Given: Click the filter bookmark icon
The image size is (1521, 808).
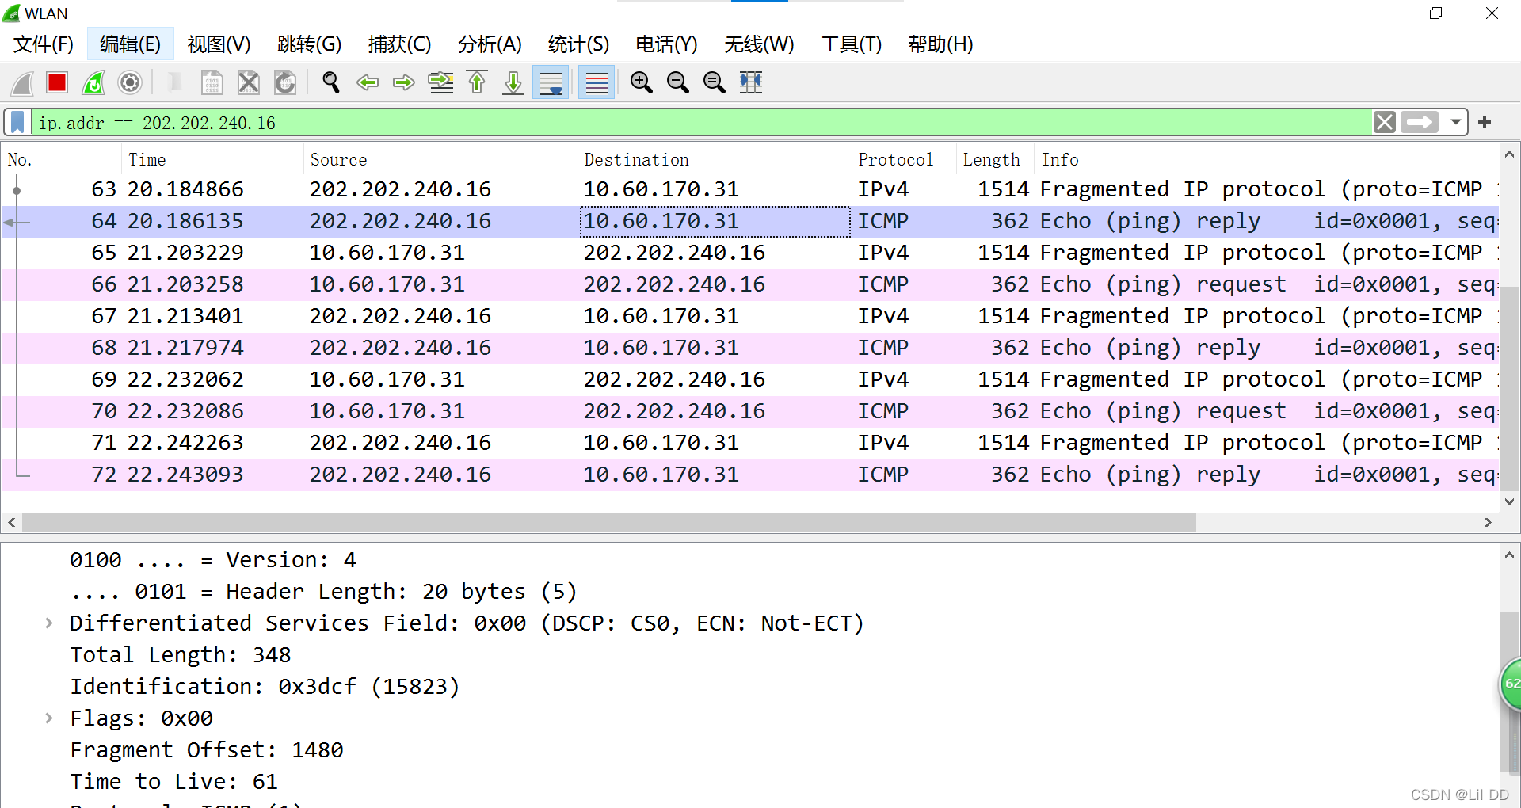Looking at the screenshot, I should (x=17, y=123).
